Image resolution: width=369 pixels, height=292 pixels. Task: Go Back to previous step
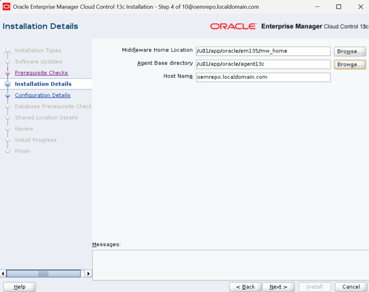point(245,287)
